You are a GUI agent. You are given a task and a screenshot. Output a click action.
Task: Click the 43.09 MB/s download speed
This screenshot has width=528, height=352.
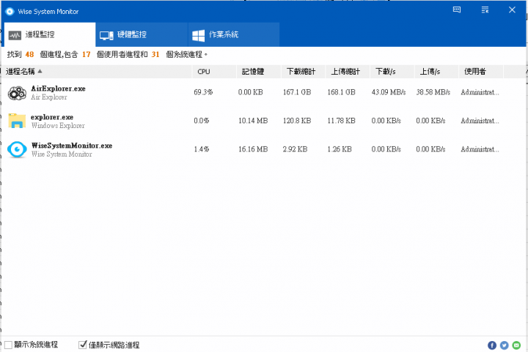[389, 92]
